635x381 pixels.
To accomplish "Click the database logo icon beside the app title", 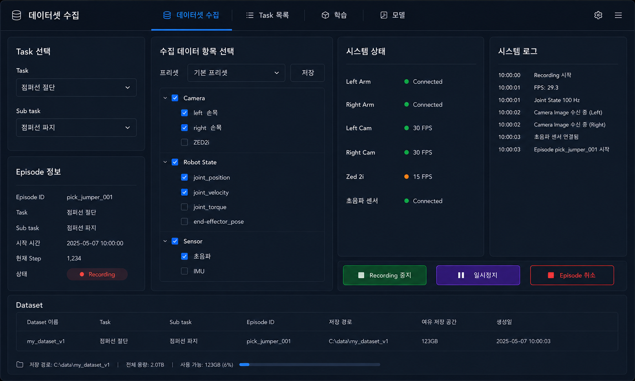I will (16, 15).
